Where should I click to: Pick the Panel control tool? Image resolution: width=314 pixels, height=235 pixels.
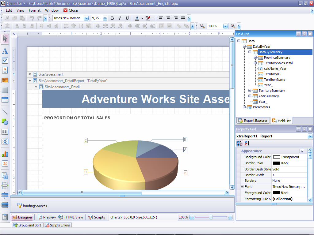[5, 90]
